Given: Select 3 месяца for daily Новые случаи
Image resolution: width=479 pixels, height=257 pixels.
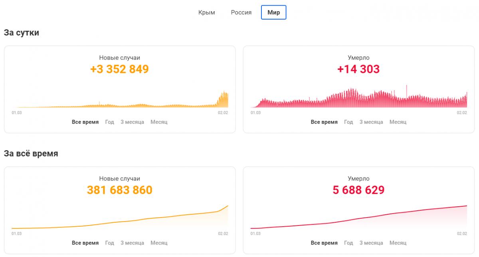Looking at the screenshot, I should 132,122.
